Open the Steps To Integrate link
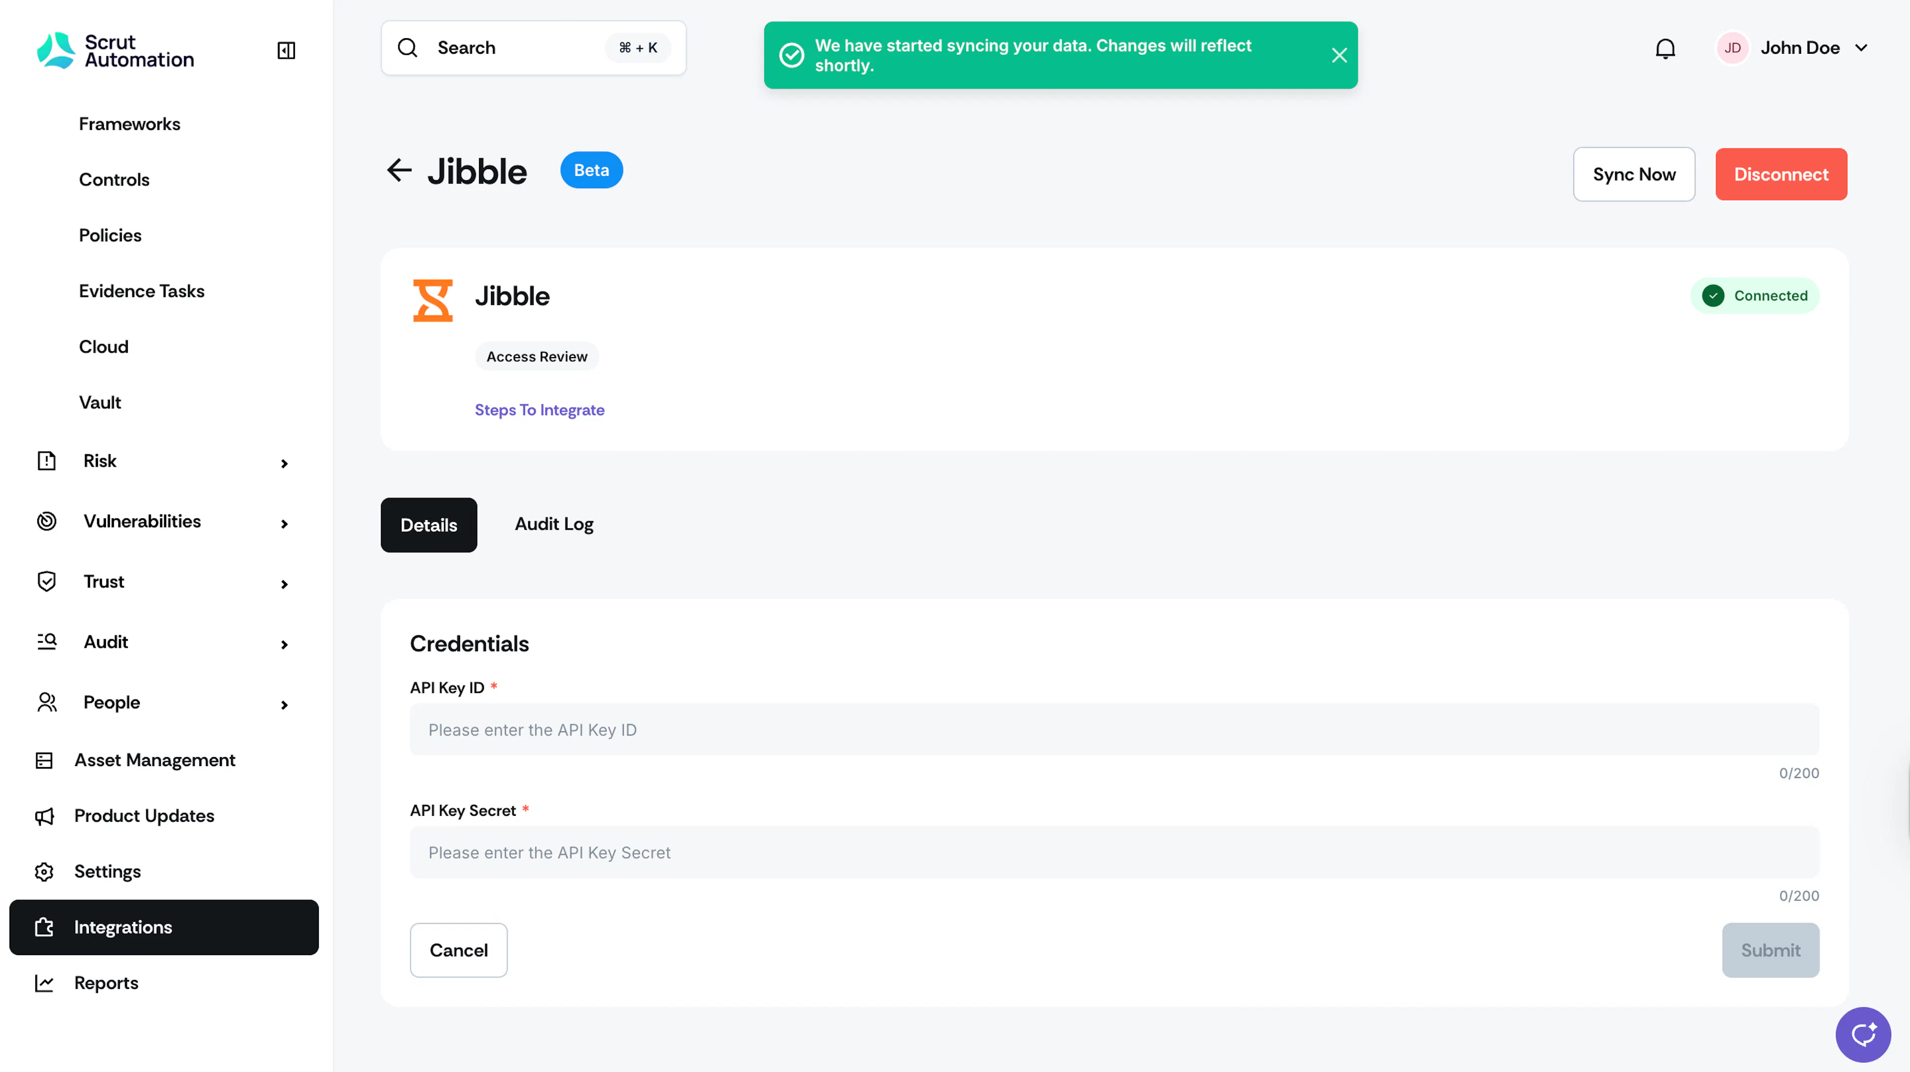1910x1072 pixels. coord(539,410)
